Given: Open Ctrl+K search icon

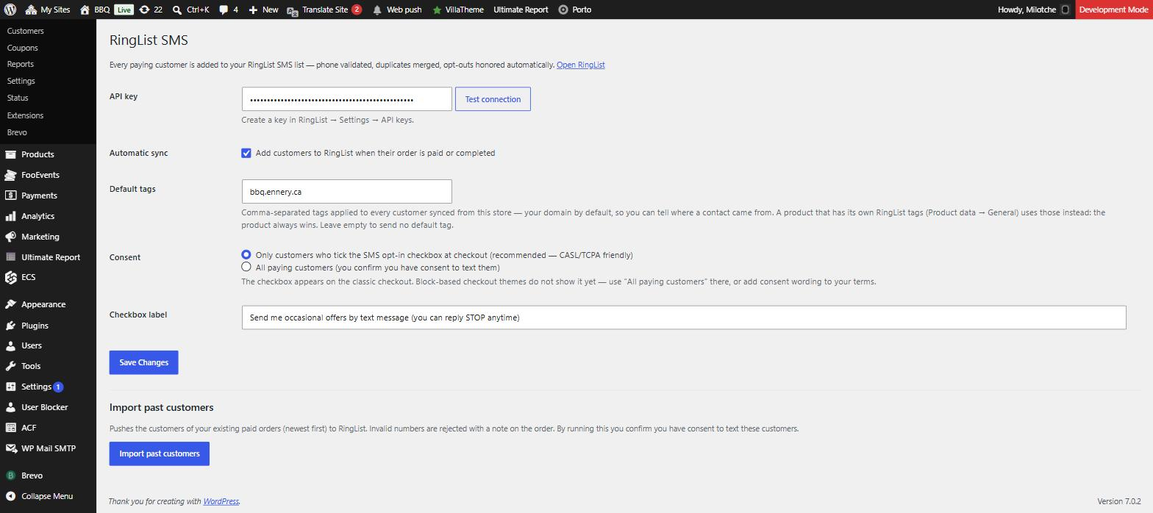Looking at the screenshot, I should pos(177,10).
